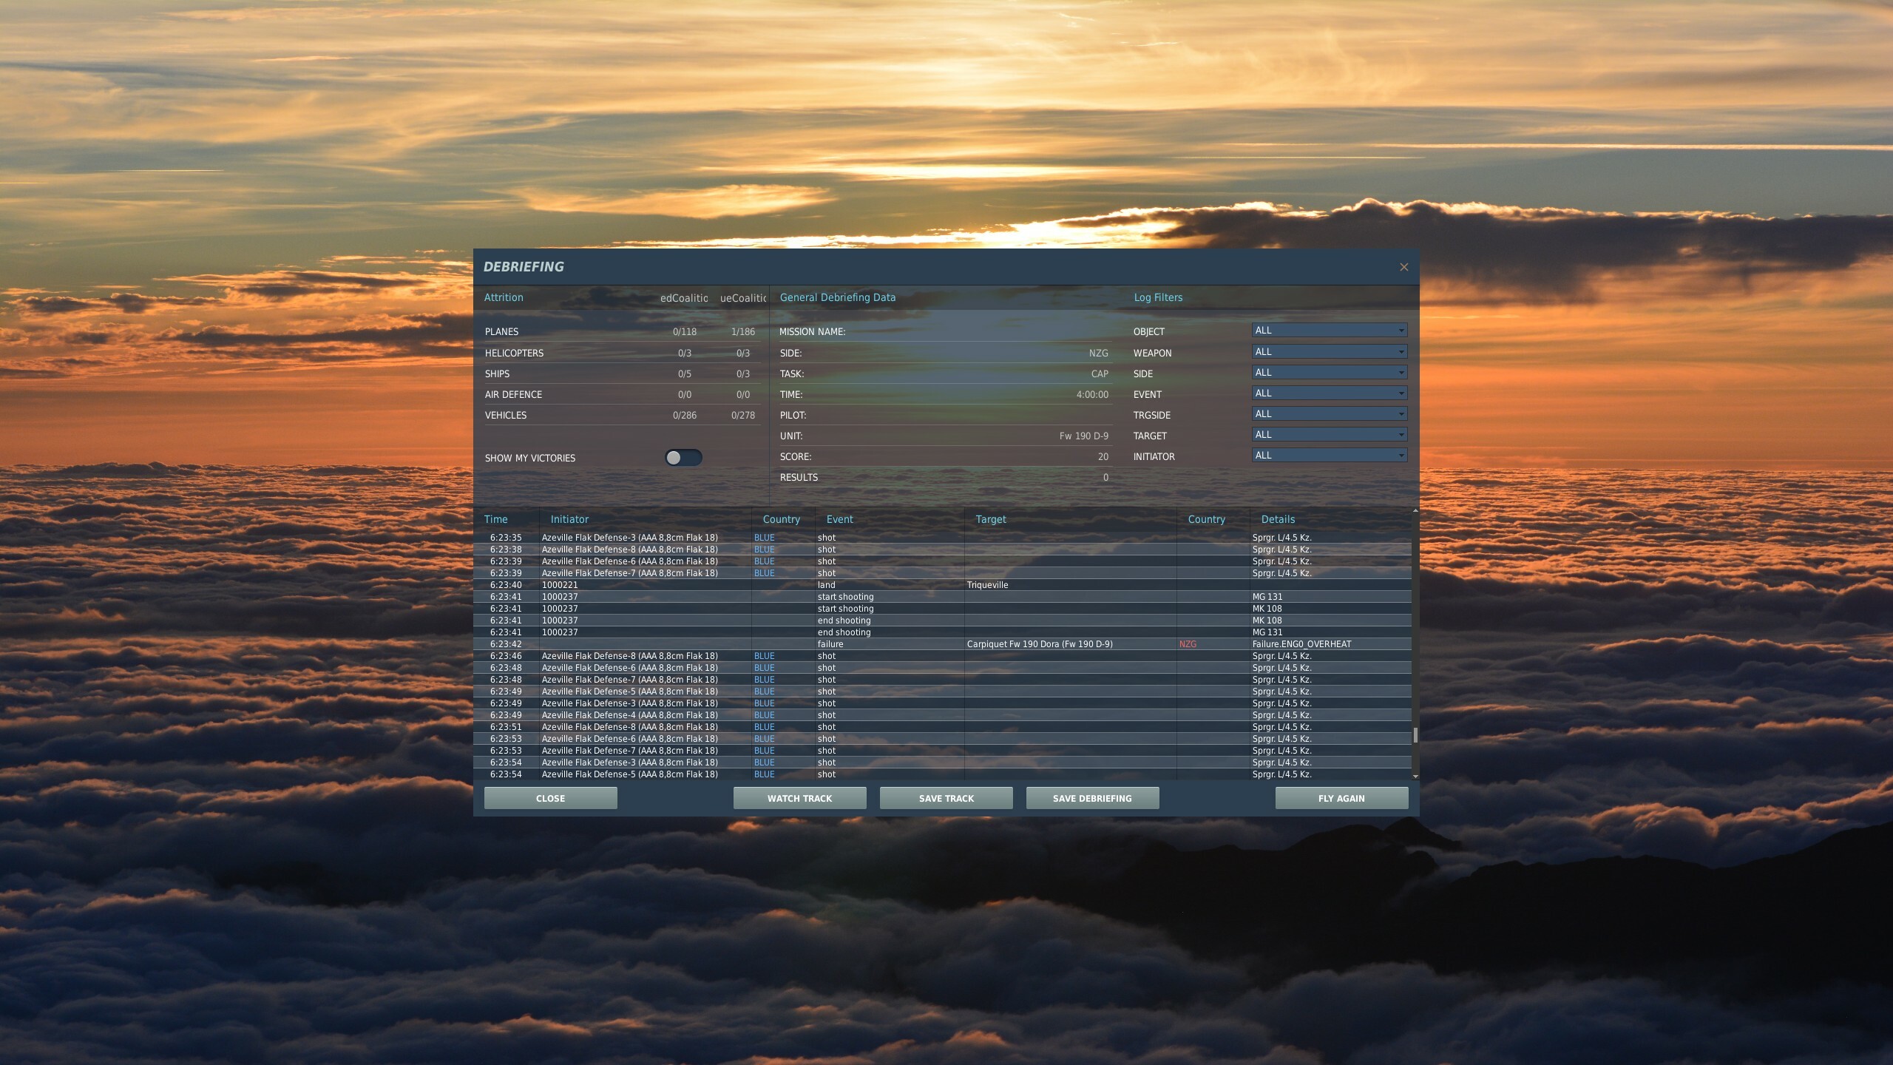
Task: Click the 'Triqueville' target cell
Action: click(987, 585)
